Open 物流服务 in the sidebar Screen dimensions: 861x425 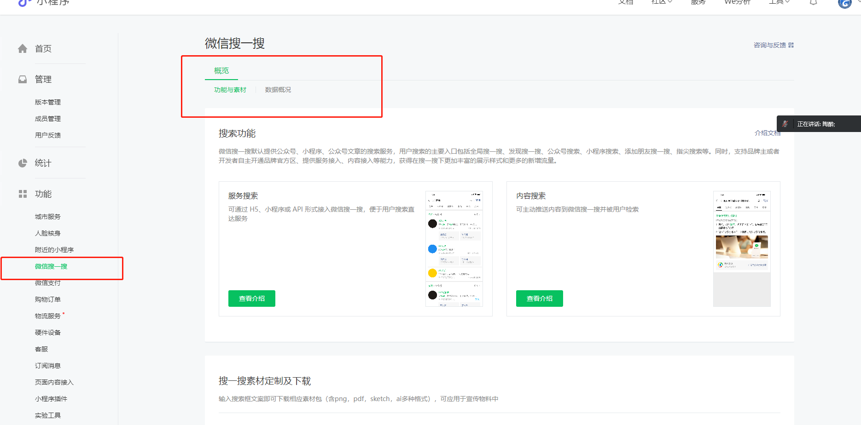48,316
